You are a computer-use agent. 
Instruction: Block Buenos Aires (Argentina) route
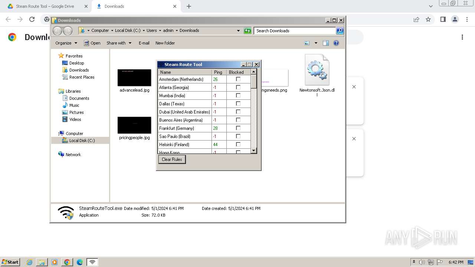click(x=238, y=120)
